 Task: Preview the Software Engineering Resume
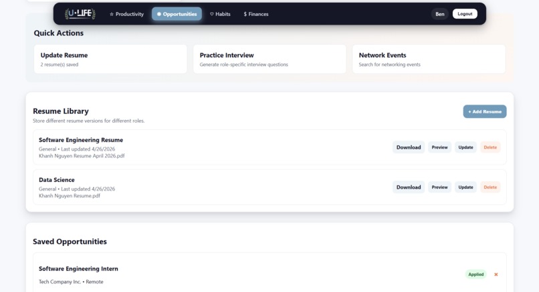tap(439, 147)
